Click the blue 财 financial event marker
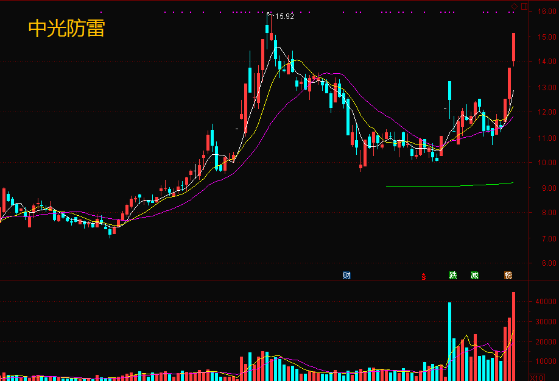 click(346, 276)
